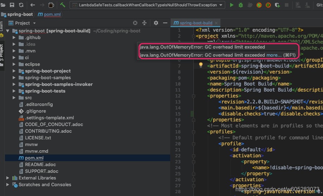Collapse all in Project panel
The height and width of the screenshot is (196, 323).
[x=144, y=23]
